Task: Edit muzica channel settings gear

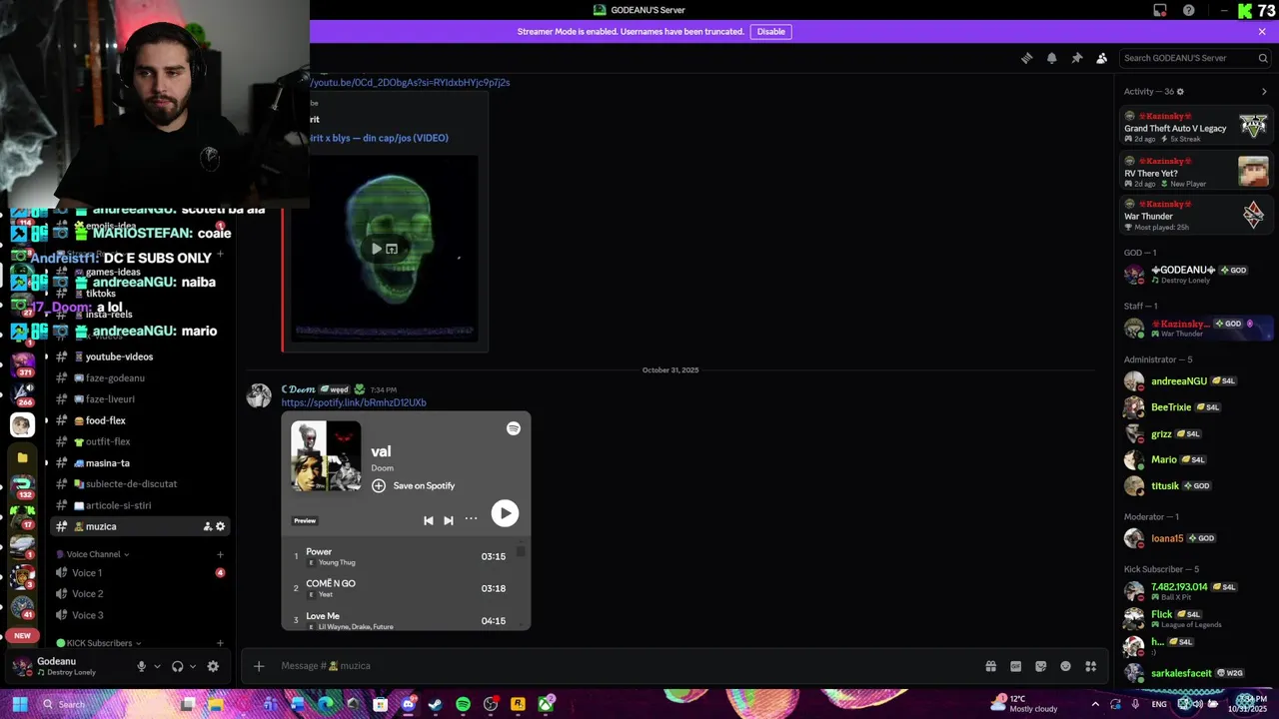Action: (x=221, y=526)
